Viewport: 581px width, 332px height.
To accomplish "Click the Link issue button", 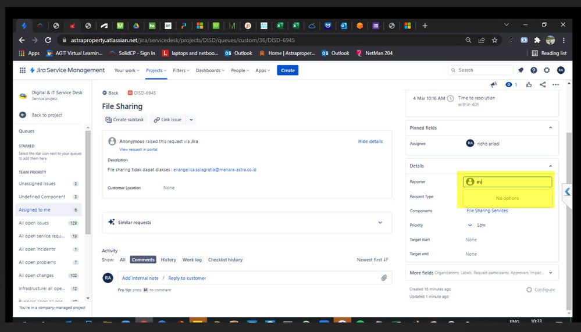I will [x=168, y=120].
